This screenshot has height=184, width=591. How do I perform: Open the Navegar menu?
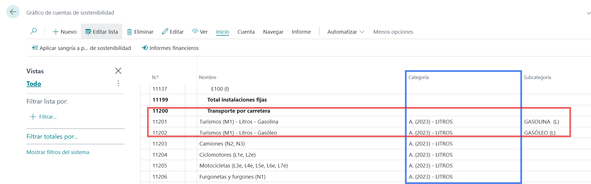coord(273,32)
